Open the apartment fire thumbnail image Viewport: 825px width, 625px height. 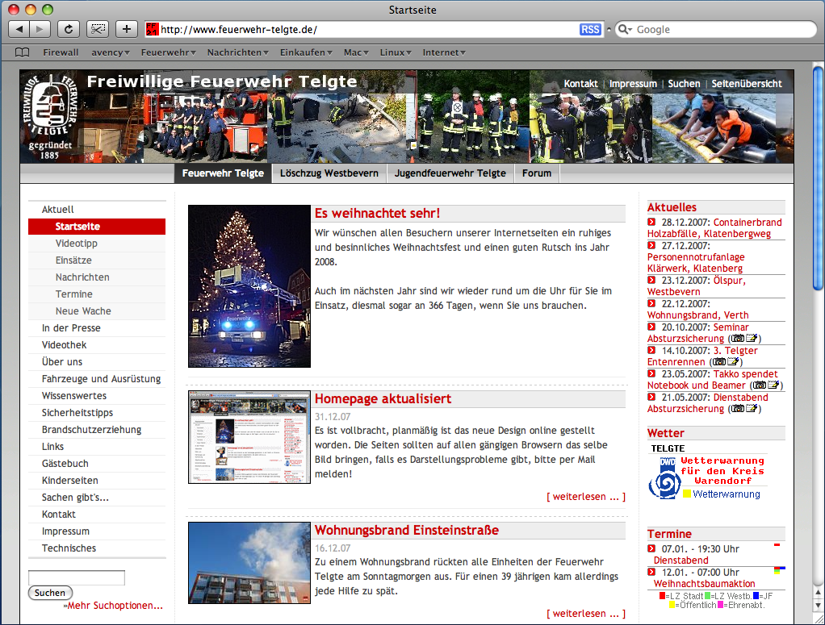(x=249, y=562)
